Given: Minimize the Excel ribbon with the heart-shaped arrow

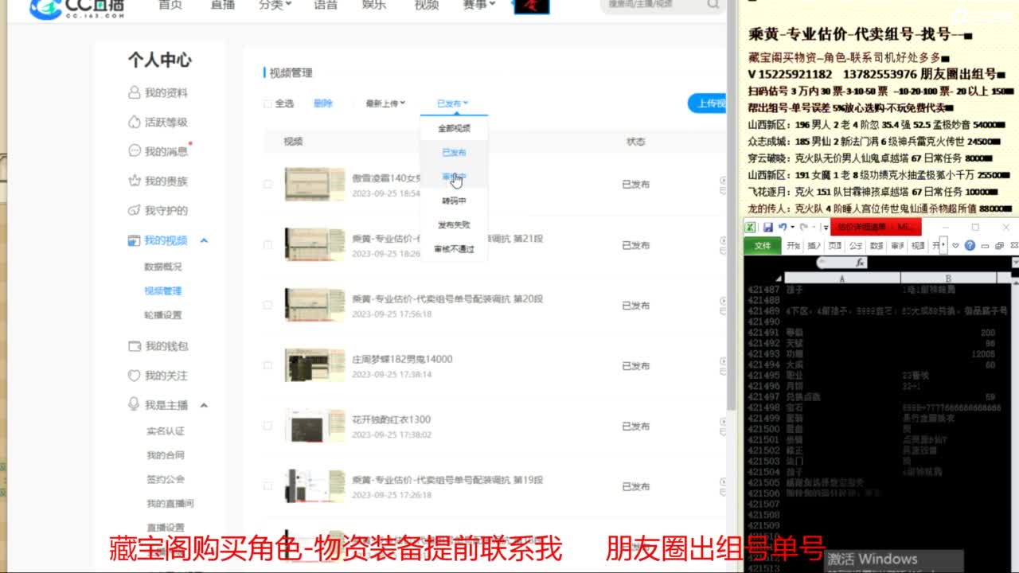Looking at the screenshot, I should coord(955,245).
